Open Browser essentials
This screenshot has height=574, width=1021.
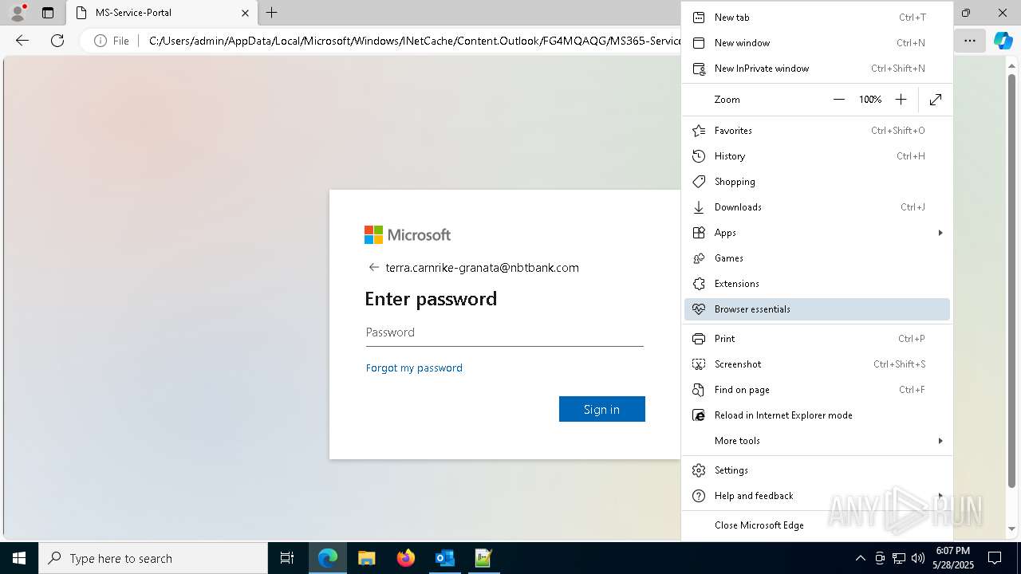tap(817, 309)
